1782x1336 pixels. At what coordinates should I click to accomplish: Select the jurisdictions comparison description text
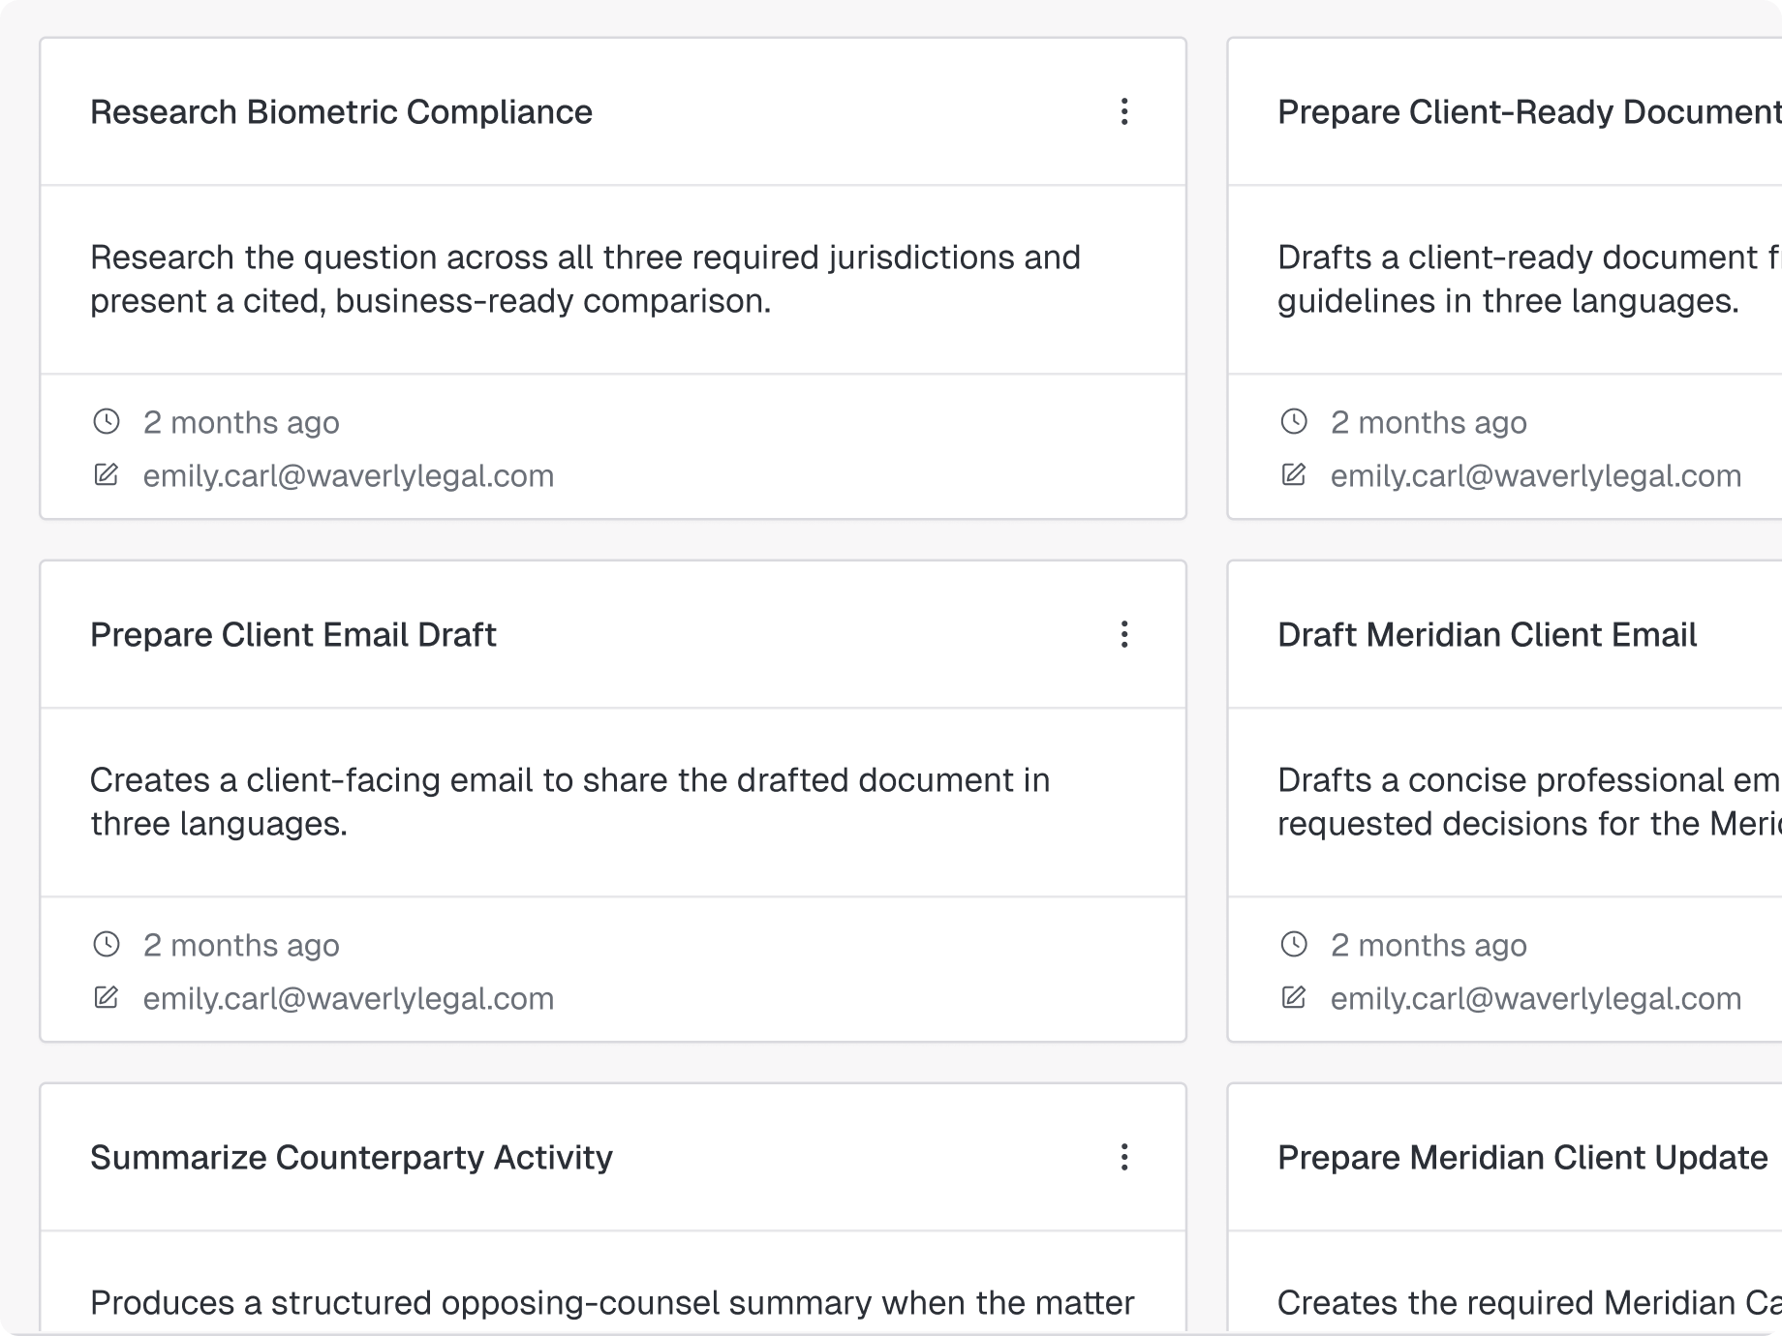585,279
